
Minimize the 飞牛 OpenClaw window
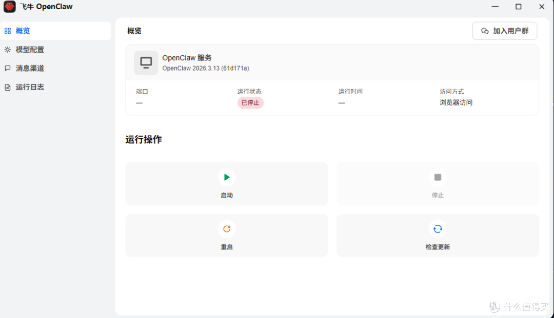tap(495, 7)
